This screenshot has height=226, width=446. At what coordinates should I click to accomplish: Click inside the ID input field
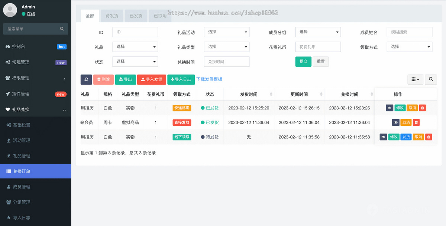tap(135, 32)
